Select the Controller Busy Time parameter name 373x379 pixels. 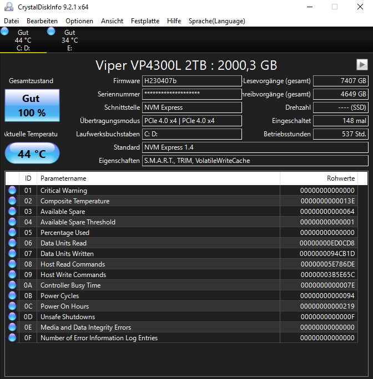(x=70, y=285)
